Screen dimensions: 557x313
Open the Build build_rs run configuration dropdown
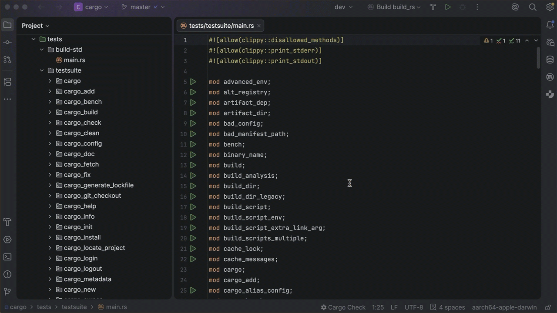tap(394, 7)
